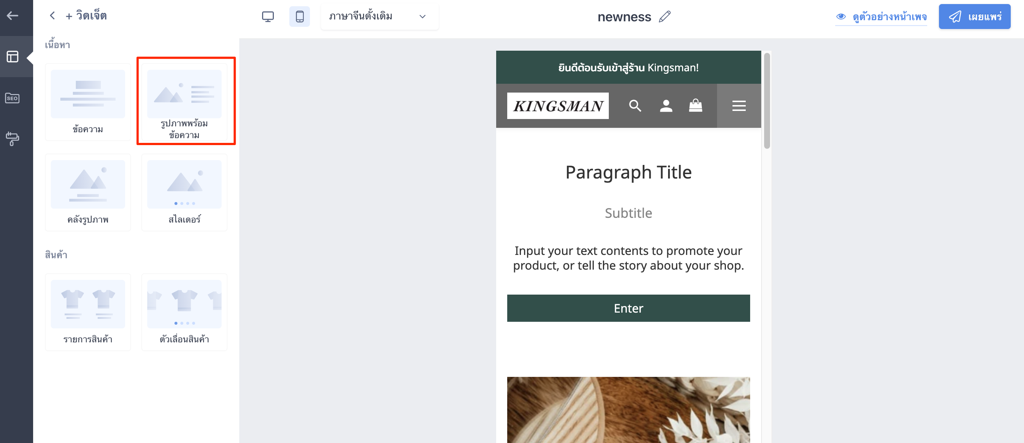Screen dimensions: 1024x443
Task: Click the Enter button in preview
Action: [628, 308]
